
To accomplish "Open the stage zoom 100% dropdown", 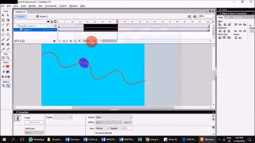I will [214, 16].
